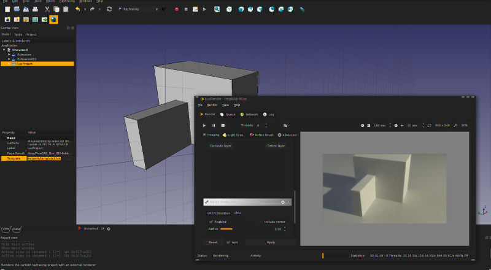Click the Compute layer button
The width and height of the screenshot is (491, 270).
pos(220,145)
